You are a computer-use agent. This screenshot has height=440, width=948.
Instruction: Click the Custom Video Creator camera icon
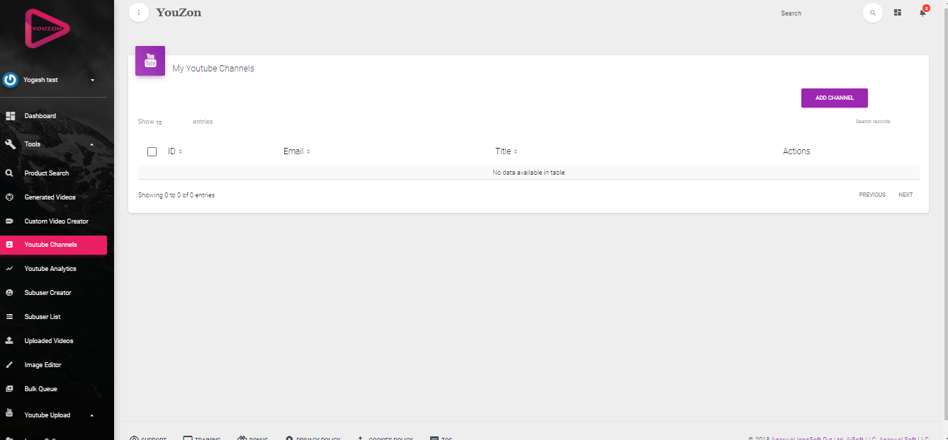point(9,221)
